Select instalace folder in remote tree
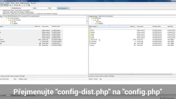Image resolution: width=176 pixels, height=99 pixels. click(x=100, y=24)
